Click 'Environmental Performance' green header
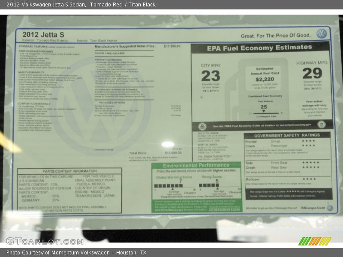This screenshot has width=343, height=257. (x=196, y=165)
